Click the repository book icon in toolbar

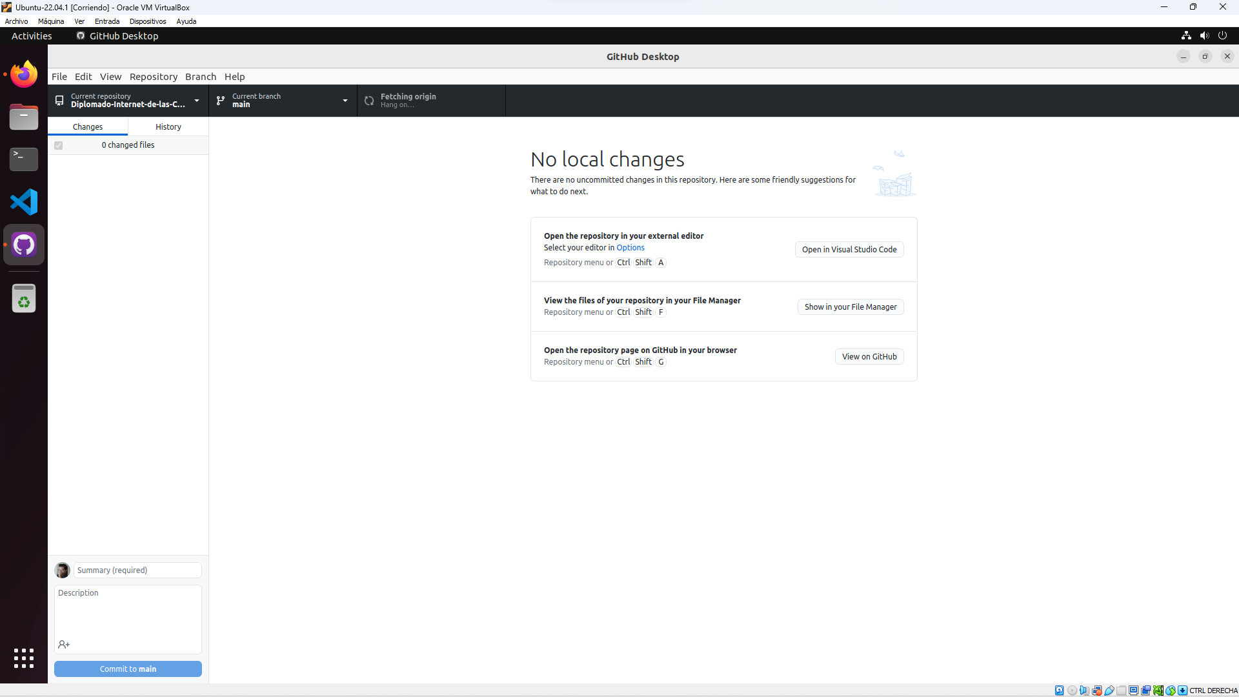point(59,101)
